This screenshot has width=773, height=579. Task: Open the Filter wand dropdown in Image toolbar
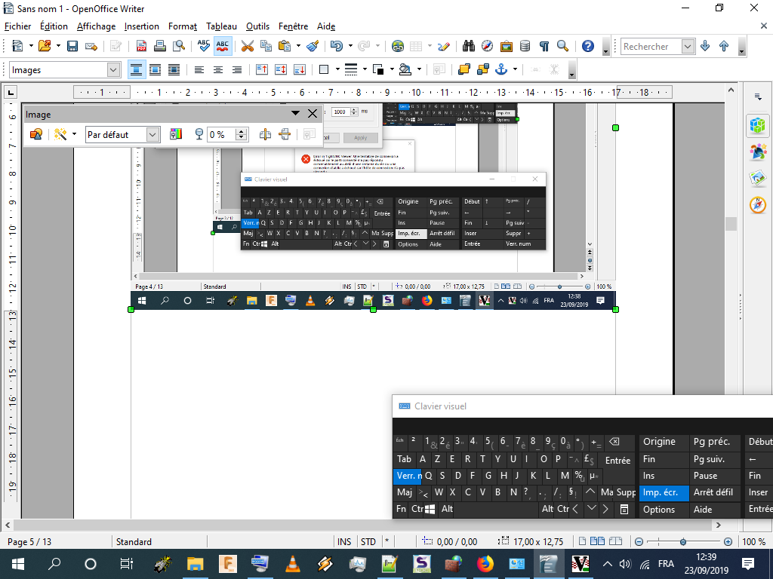tap(75, 134)
